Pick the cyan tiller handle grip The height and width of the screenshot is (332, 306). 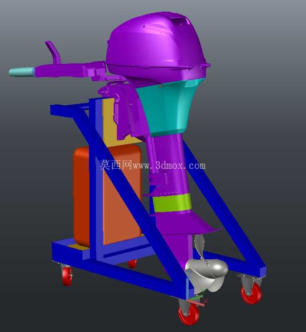coord(21,72)
